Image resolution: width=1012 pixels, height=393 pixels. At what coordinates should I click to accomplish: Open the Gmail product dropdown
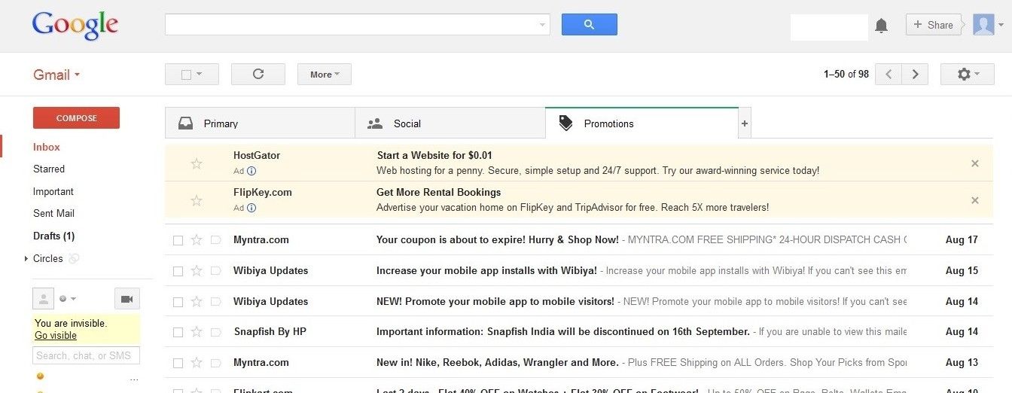pyautogui.click(x=56, y=75)
